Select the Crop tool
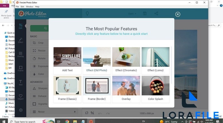223x123 pixels. click(39, 43)
